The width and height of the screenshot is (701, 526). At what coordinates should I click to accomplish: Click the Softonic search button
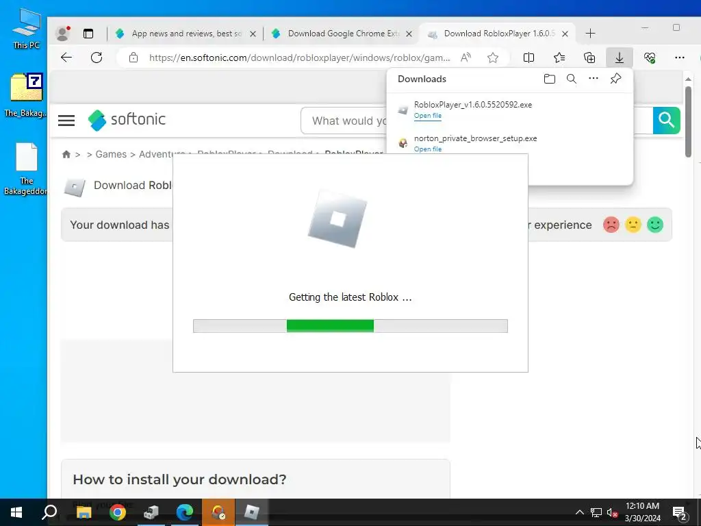667,121
